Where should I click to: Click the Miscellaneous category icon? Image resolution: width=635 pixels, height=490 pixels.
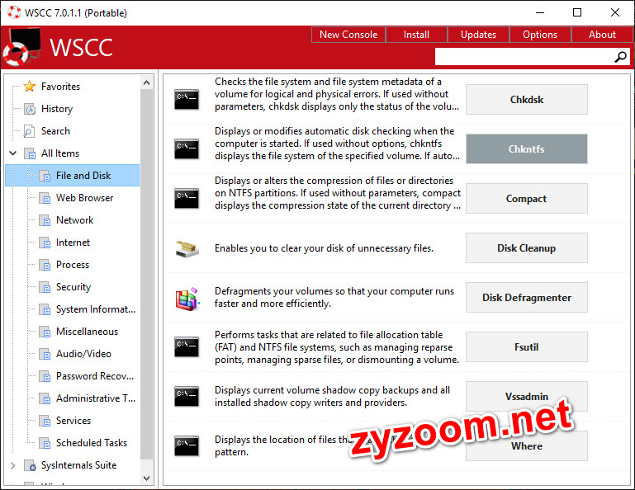(x=45, y=332)
